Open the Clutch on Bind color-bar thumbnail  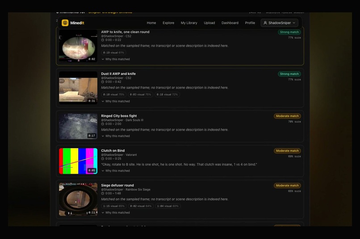pos(78,161)
